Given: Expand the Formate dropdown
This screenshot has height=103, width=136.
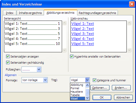Looking at the screenshot, I should pyautogui.click(x=45, y=80).
